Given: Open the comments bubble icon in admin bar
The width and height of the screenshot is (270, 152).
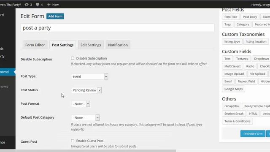Looking at the screenshot, I should pyautogui.click(x=38, y=5).
